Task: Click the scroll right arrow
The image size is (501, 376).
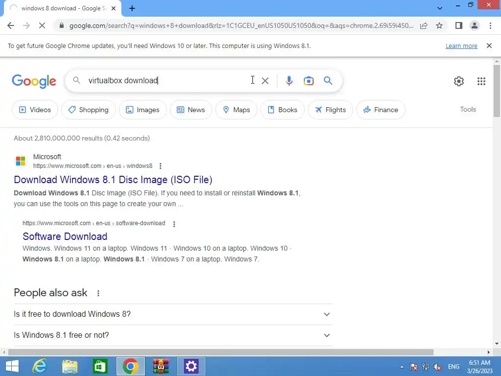Action: pyautogui.click(x=489, y=352)
